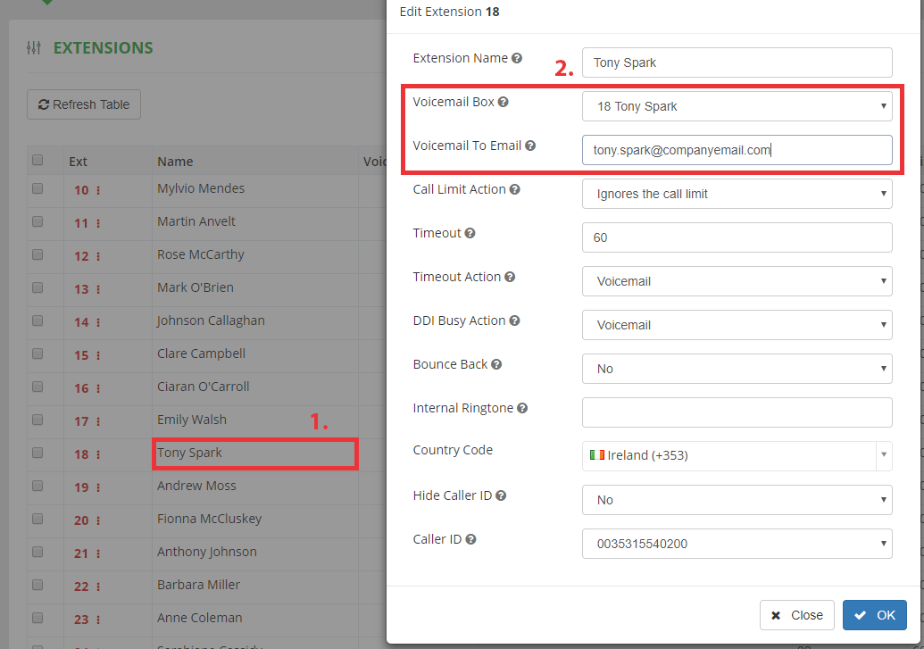Open options menu dots for extension 21
The width and height of the screenshot is (924, 649).
point(98,553)
